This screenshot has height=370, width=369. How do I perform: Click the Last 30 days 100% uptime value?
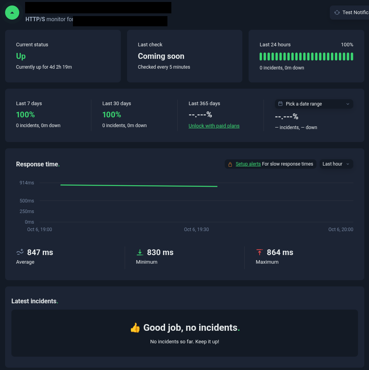[x=112, y=115]
